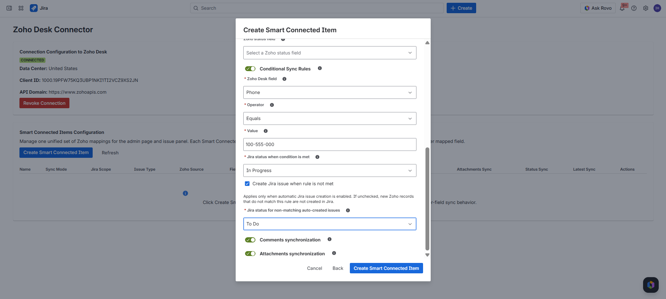Viewport: 666px width, 299px height.
Task: Click the Jira logo icon
Action: [34, 8]
